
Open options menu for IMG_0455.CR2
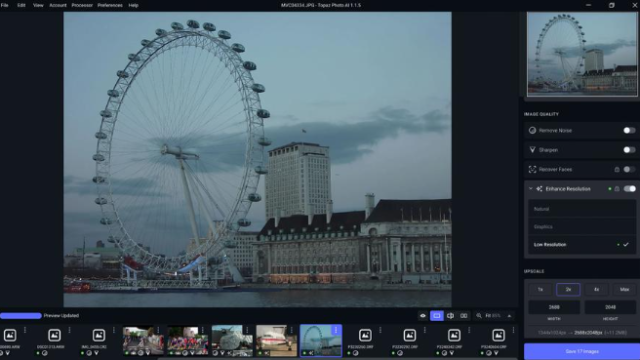114,330
